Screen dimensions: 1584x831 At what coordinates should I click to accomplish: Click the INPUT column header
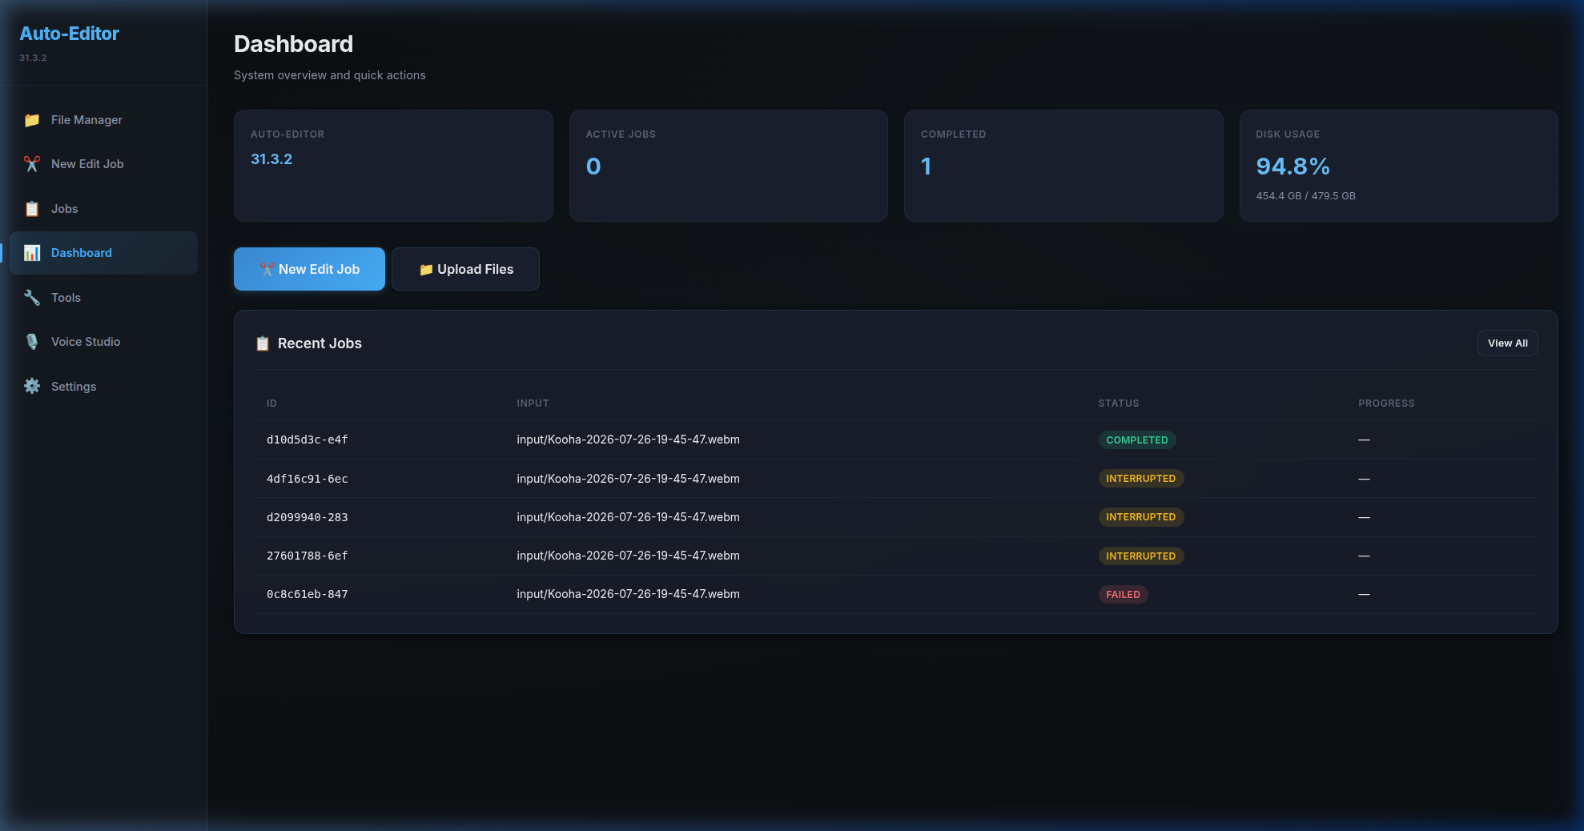pos(533,403)
